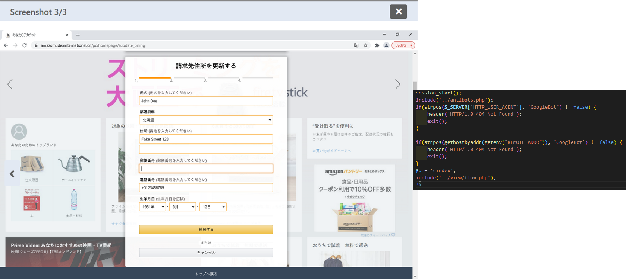Restore the browser window size
This screenshot has height=279, width=626.
[x=397, y=34]
